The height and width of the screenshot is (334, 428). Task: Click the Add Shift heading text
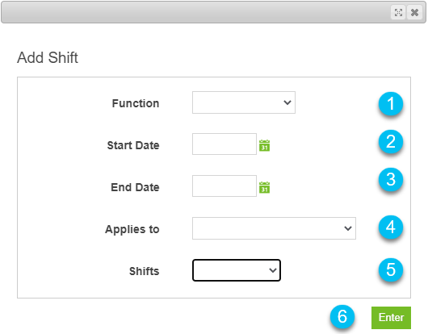pyautogui.click(x=48, y=57)
